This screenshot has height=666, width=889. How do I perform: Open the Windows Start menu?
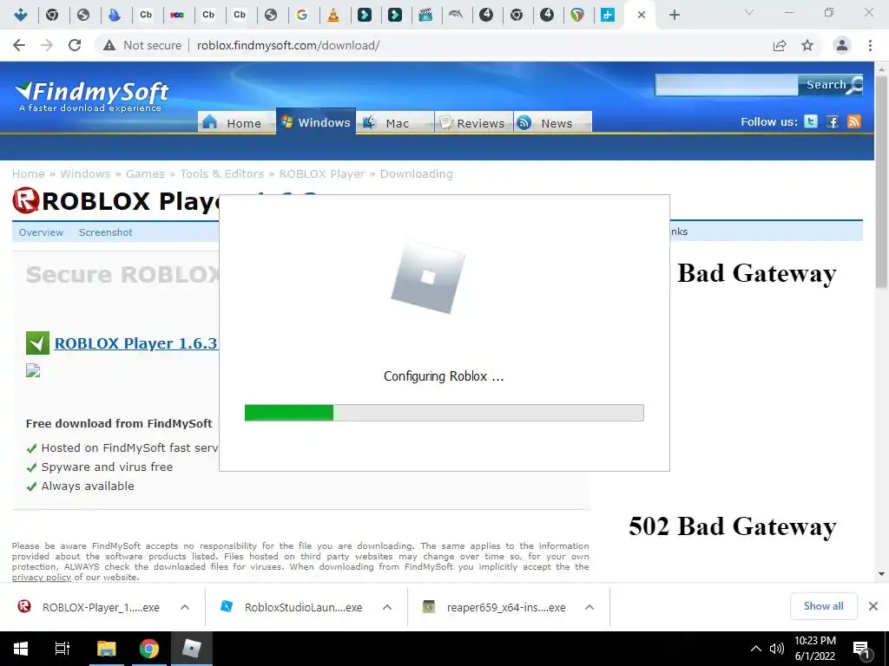[x=21, y=649]
